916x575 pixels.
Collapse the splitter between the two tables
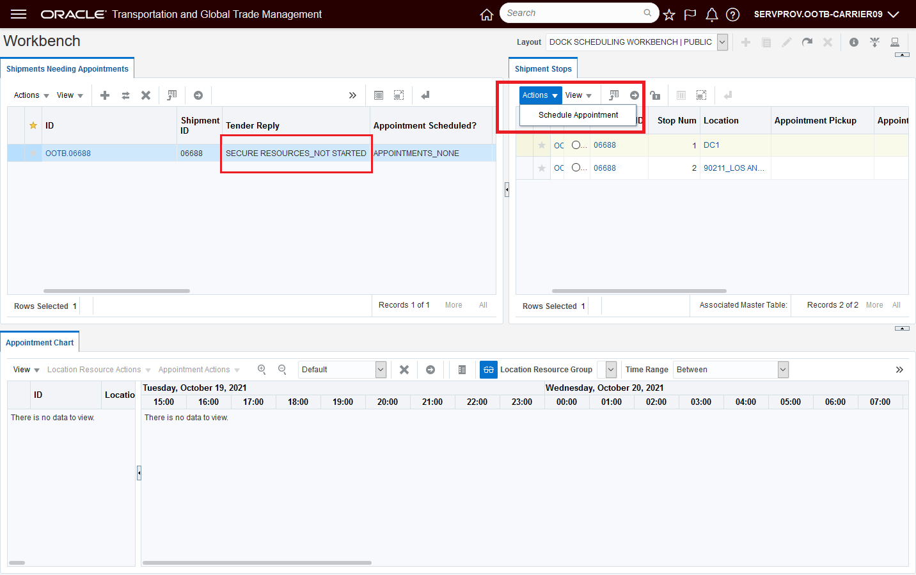coord(507,189)
